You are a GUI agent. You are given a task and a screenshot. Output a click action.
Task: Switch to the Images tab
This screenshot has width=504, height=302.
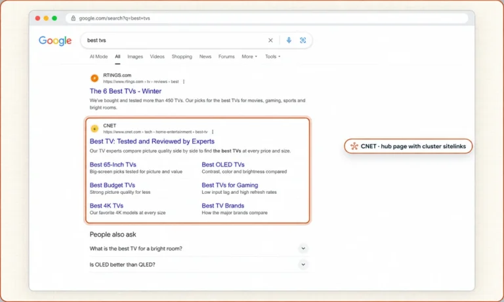pos(135,56)
